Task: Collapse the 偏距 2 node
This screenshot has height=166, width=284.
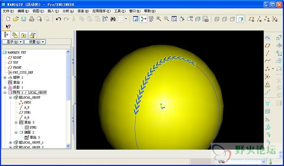Action: 16,132
